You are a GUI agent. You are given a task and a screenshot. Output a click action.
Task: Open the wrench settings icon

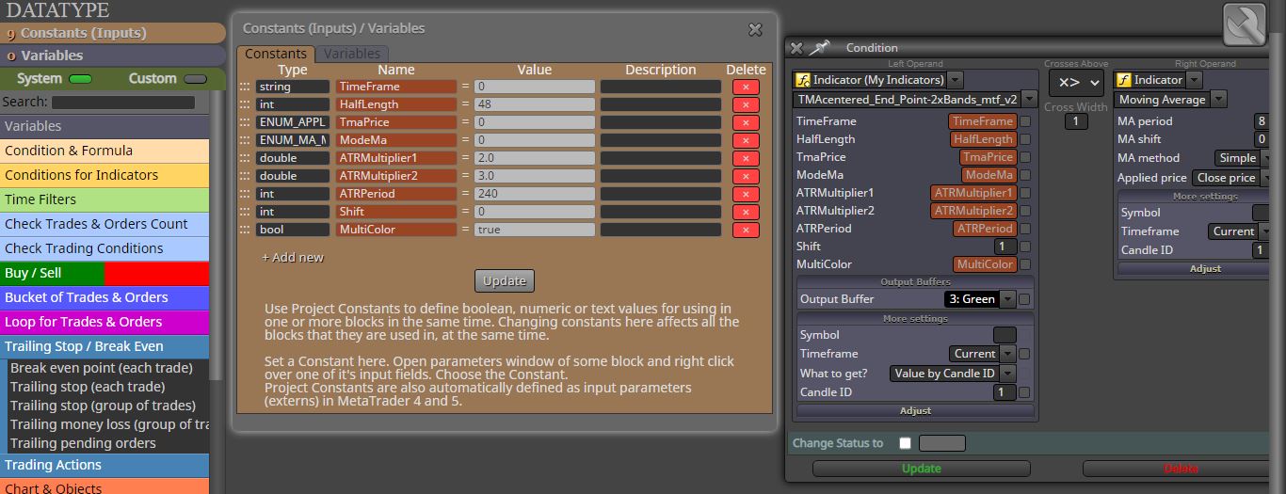coord(1245,24)
